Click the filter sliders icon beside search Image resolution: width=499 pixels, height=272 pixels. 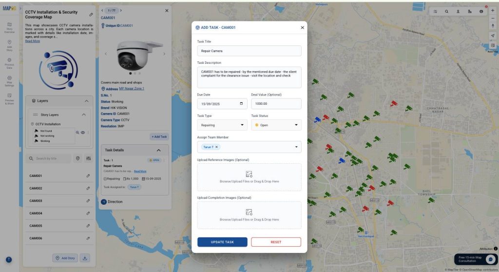tap(88, 158)
